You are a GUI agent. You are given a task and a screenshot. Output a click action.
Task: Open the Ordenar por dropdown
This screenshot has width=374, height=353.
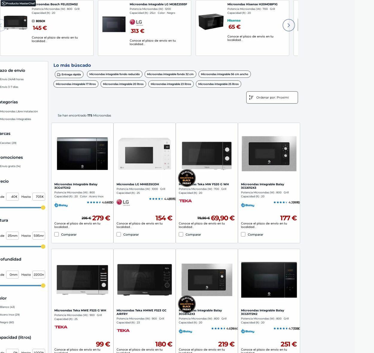point(272,98)
